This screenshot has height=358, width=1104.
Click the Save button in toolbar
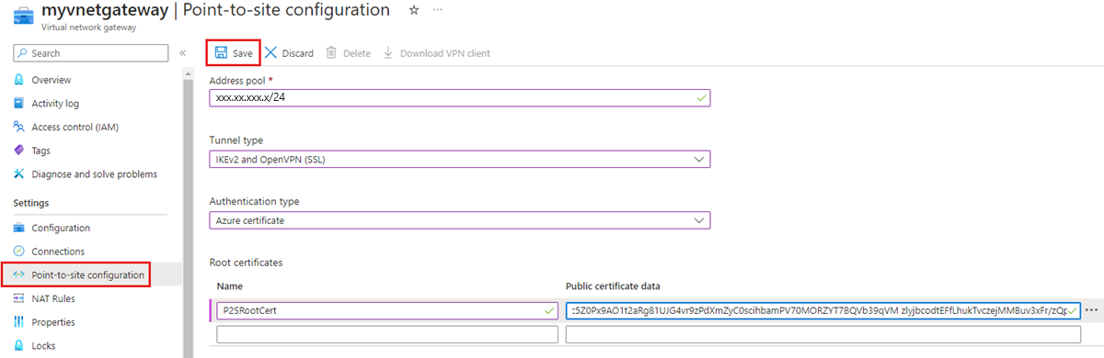tap(234, 53)
